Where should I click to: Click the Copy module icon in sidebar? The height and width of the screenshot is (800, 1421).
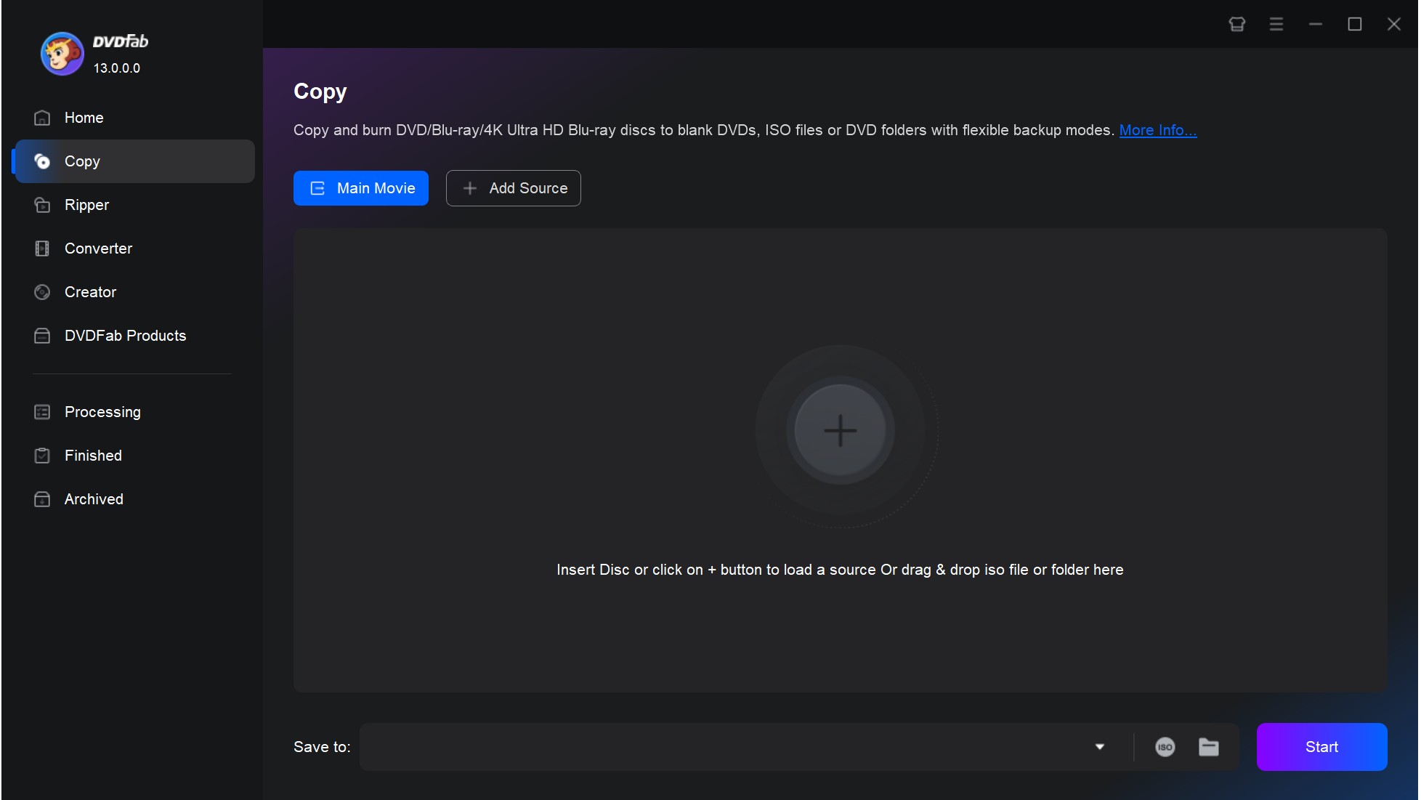43,161
